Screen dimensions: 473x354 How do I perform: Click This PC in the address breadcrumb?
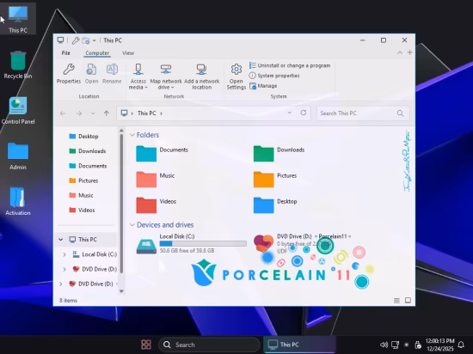click(146, 113)
